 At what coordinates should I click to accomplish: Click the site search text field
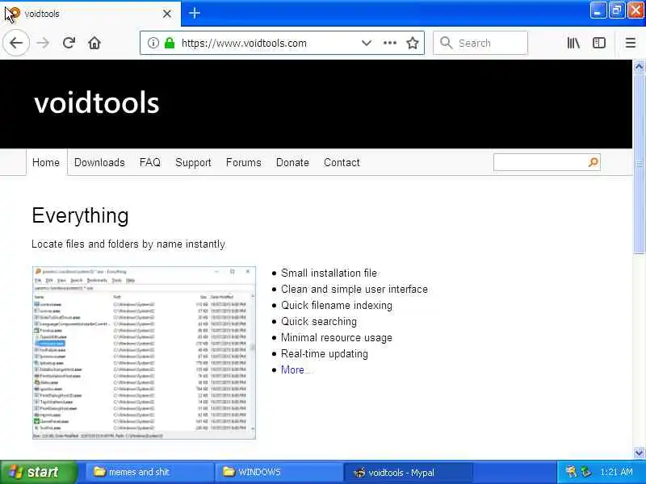[539, 162]
